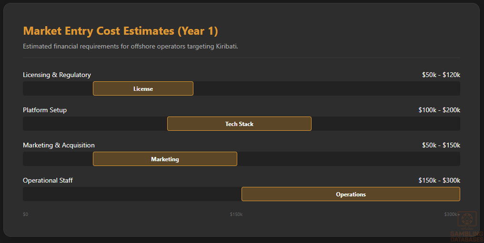Screen dimensions: 484x243
Task: Click the $50k - $150k marketing estimate
Action: (441, 145)
